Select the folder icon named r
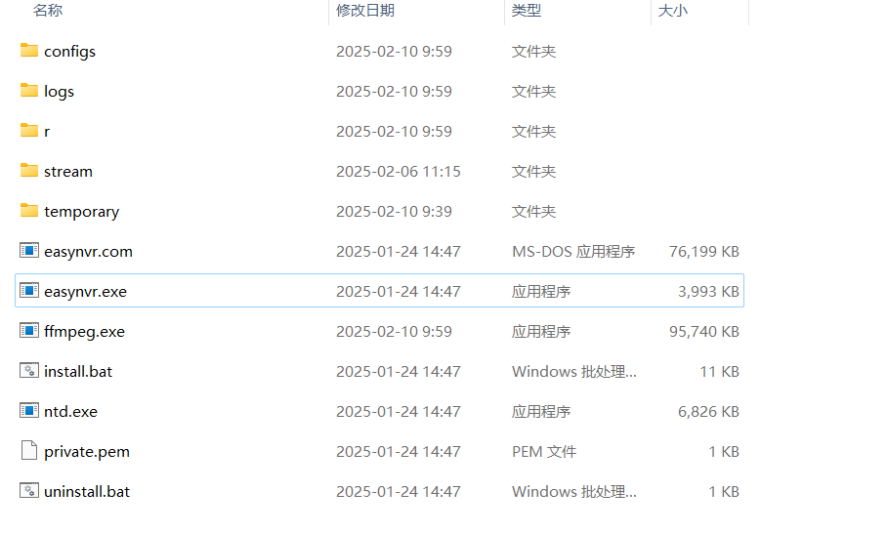 (29, 131)
